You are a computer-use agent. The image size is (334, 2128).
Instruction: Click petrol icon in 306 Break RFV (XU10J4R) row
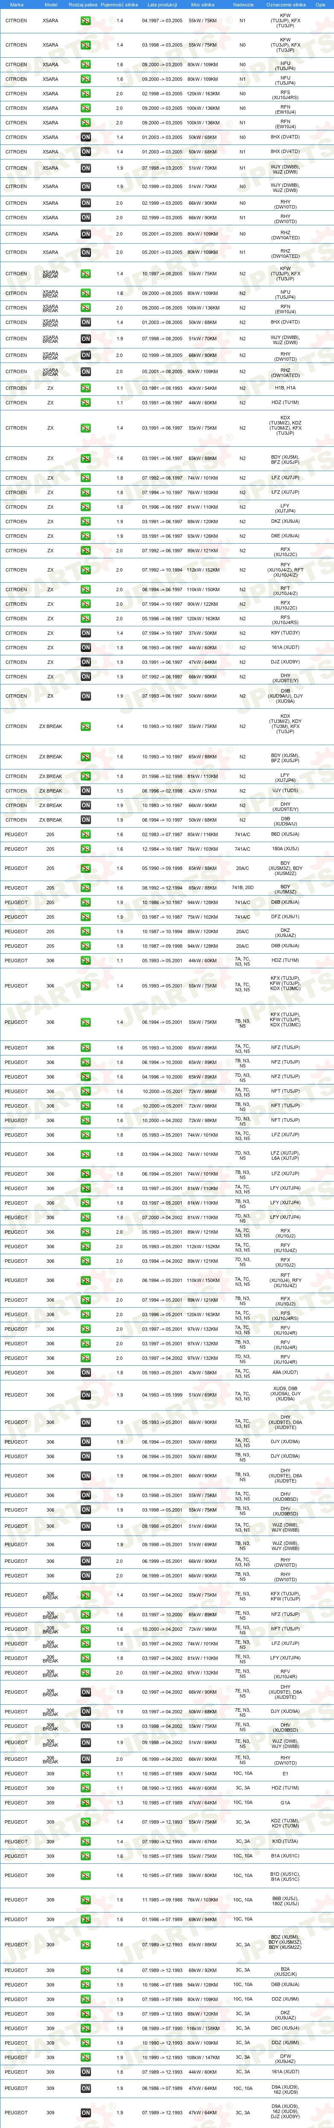coord(86,1674)
